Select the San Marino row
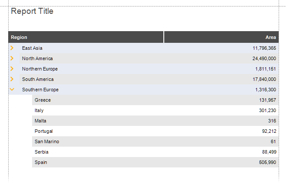 (155, 141)
